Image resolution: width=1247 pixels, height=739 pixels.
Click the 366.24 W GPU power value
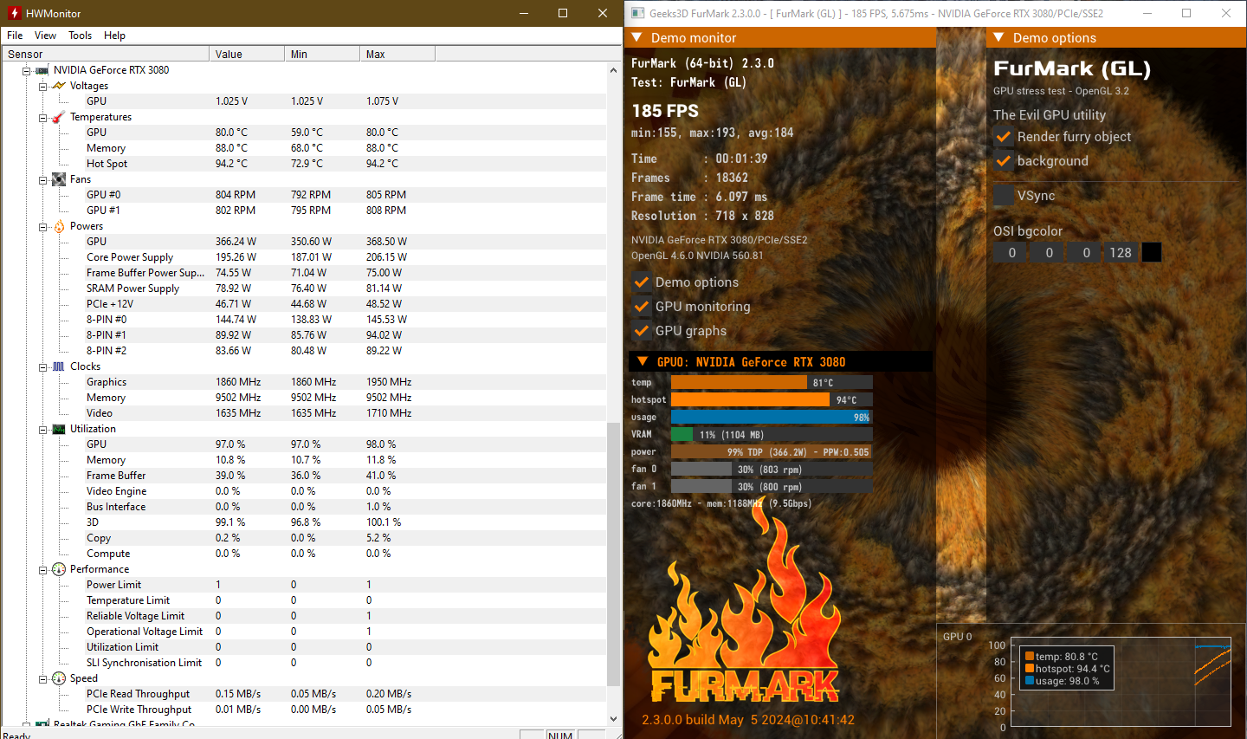[236, 242]
